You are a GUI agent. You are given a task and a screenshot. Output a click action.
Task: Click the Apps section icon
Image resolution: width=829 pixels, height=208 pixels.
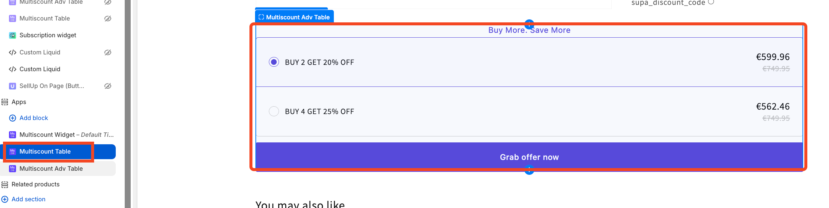5,102
